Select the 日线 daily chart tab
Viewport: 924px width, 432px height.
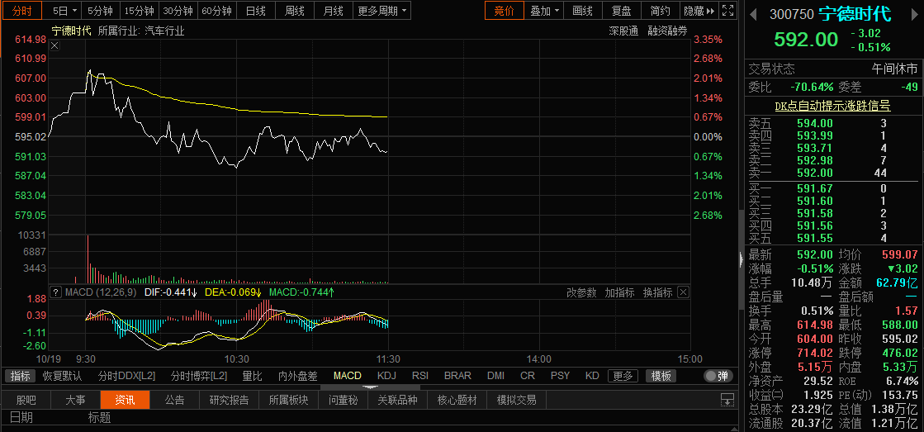coord(256,12)
